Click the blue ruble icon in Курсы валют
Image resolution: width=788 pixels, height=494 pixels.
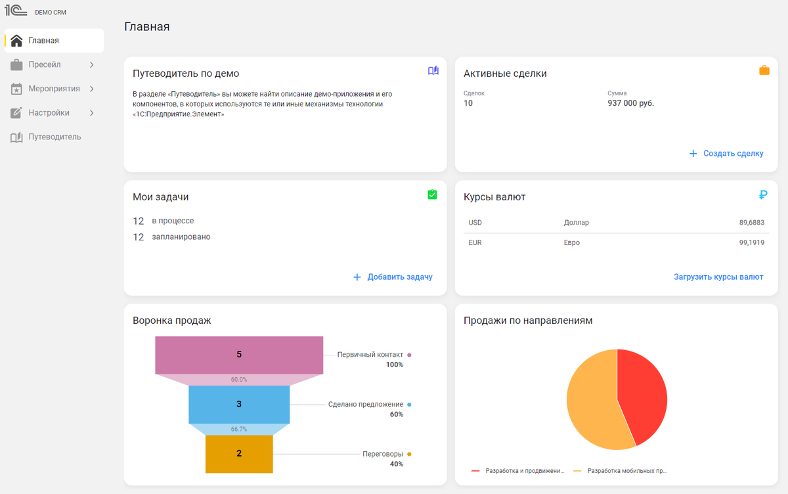(x=763, y=194)
